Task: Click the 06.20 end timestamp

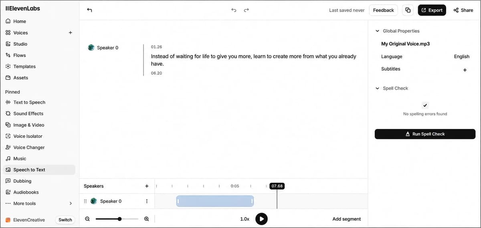Action: pos(156,73)
